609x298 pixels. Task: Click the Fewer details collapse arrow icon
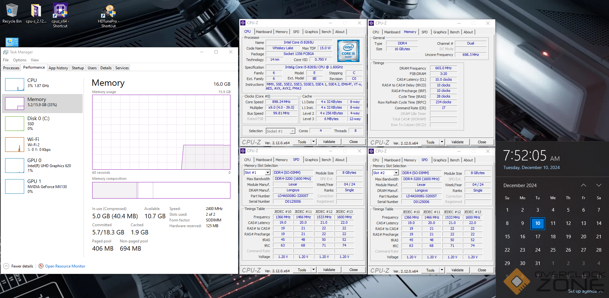(6, 266)
